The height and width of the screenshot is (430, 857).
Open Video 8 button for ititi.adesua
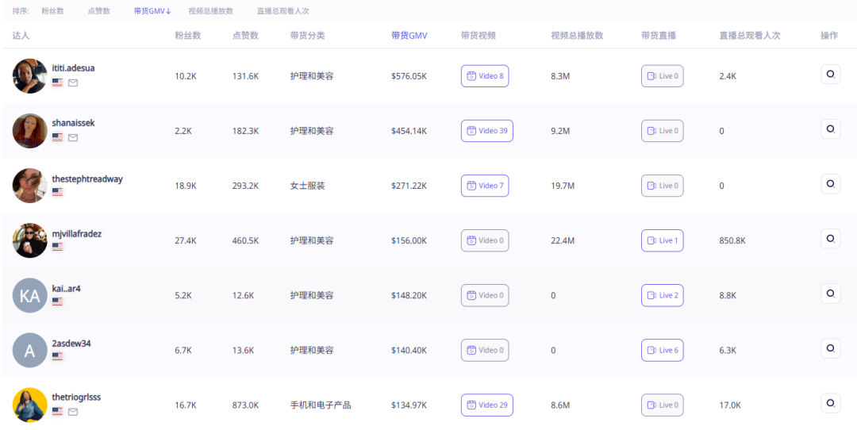pyautogui.click(x=486, y=76)
